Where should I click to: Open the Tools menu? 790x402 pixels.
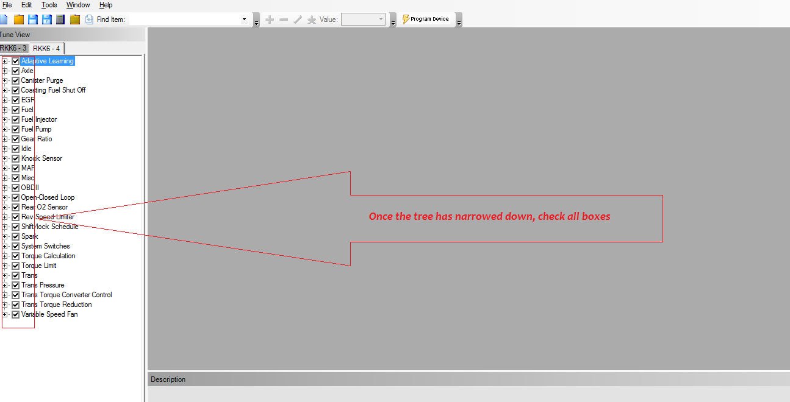[x=49, y=5]
